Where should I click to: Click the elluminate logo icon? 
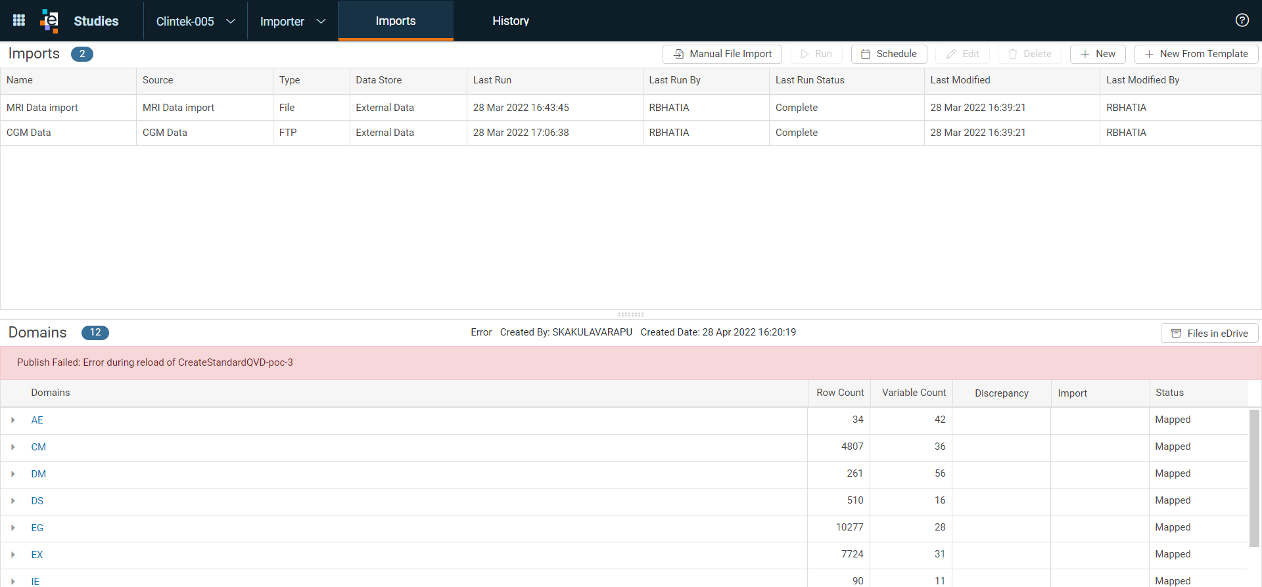49,20
